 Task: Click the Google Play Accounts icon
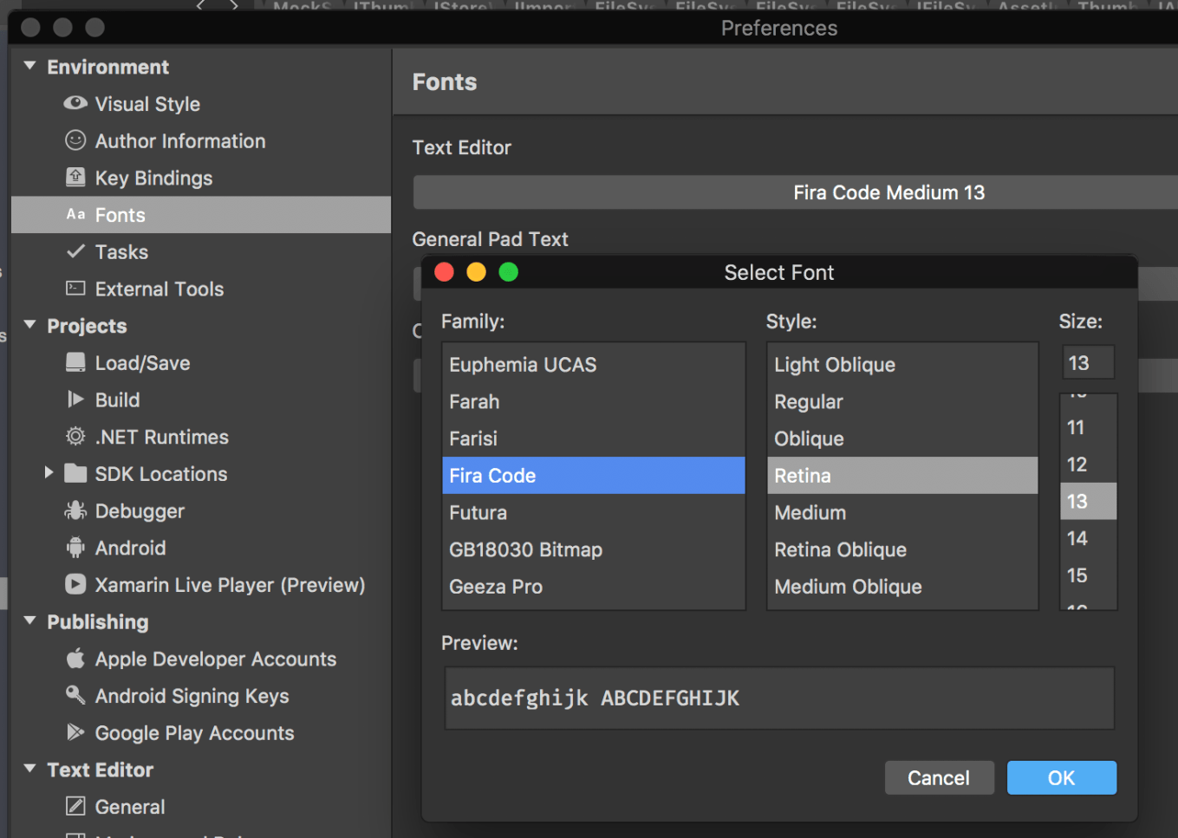coord(75,732)
